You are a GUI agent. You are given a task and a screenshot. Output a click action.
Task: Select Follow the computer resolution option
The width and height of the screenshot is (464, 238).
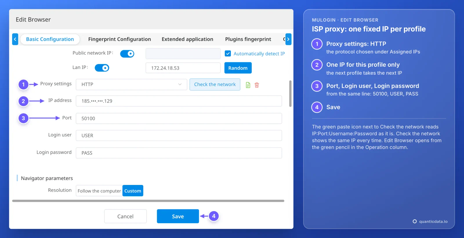click(x=99, y=191)
